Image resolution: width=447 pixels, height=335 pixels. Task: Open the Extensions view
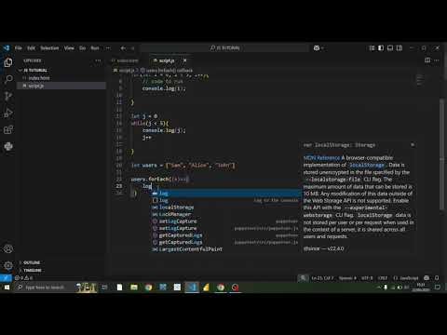(8, 129)
